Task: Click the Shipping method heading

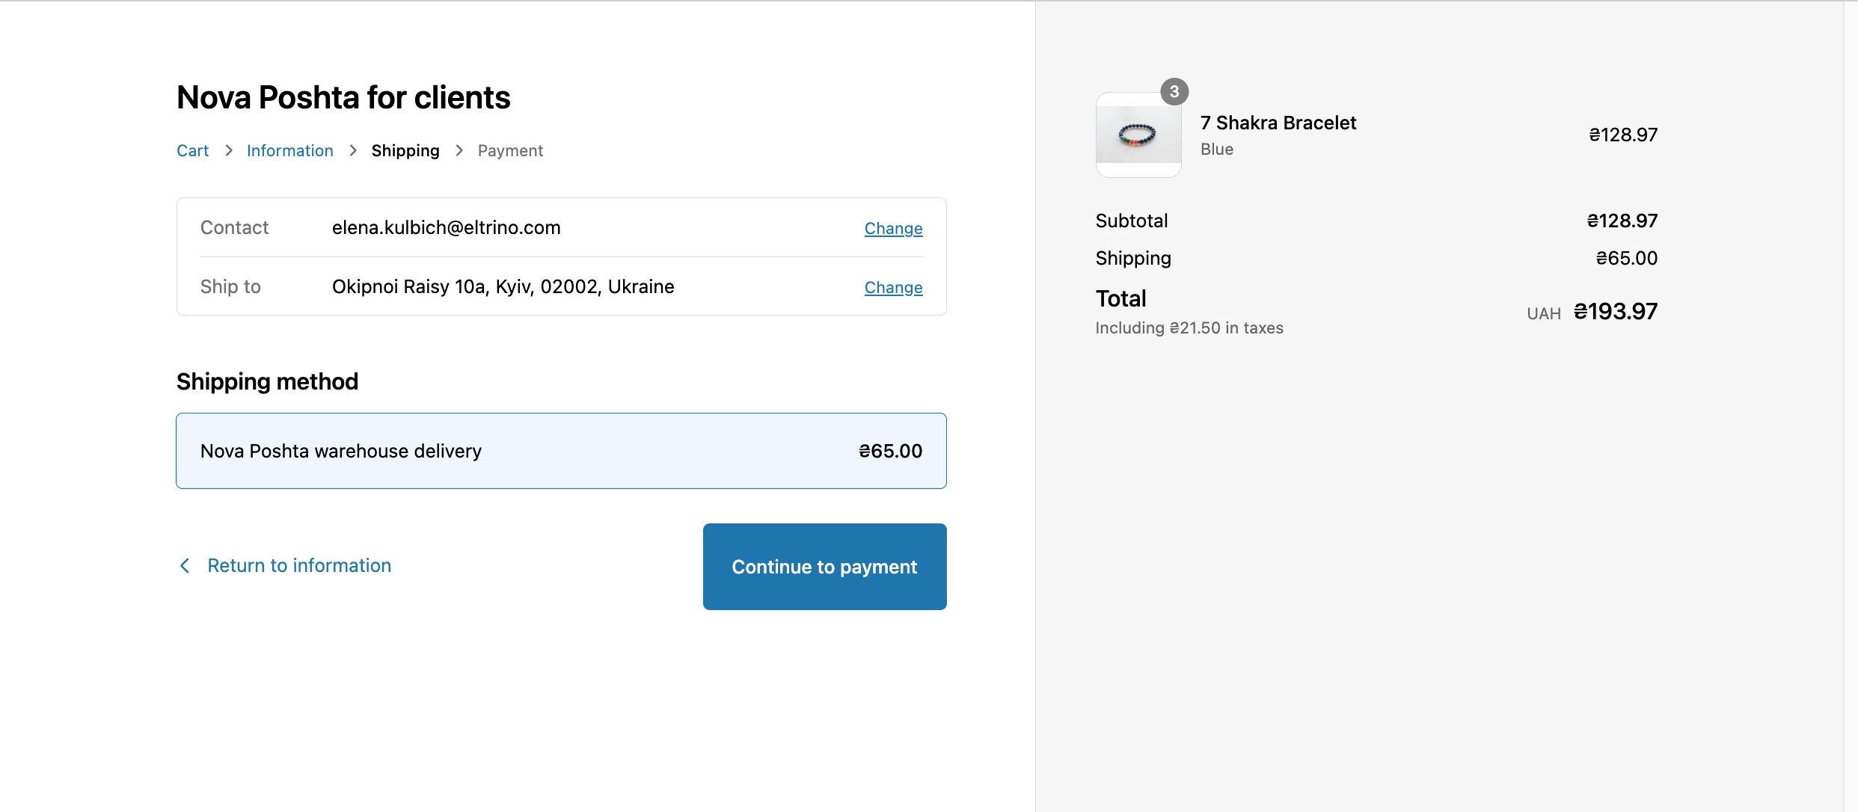Action: click(x=267, y=381)
